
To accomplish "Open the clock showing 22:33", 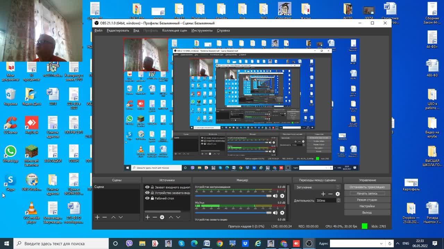I will (420, 243).
